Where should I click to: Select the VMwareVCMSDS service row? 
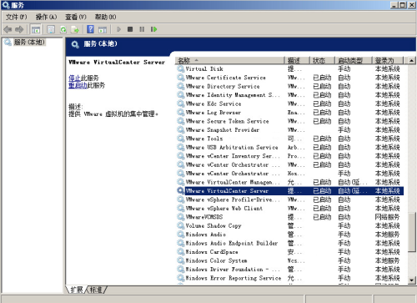click(x=290, y=217)
